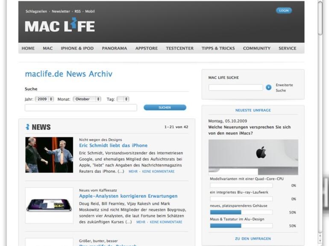Select the Blu-ray-Laufwerk poll bar
329x246 pixels.
(241, 199)
